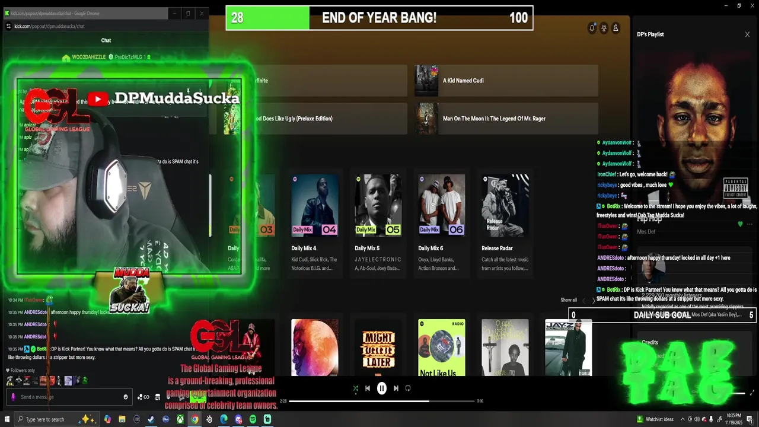Open the emoji picker in Kick chat input
Viewport: 759px width, 427px height.
pos(125,397)
